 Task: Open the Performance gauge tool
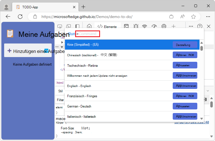click(154, 26)
